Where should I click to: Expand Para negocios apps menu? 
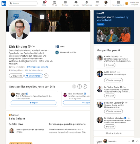[118, 3]
